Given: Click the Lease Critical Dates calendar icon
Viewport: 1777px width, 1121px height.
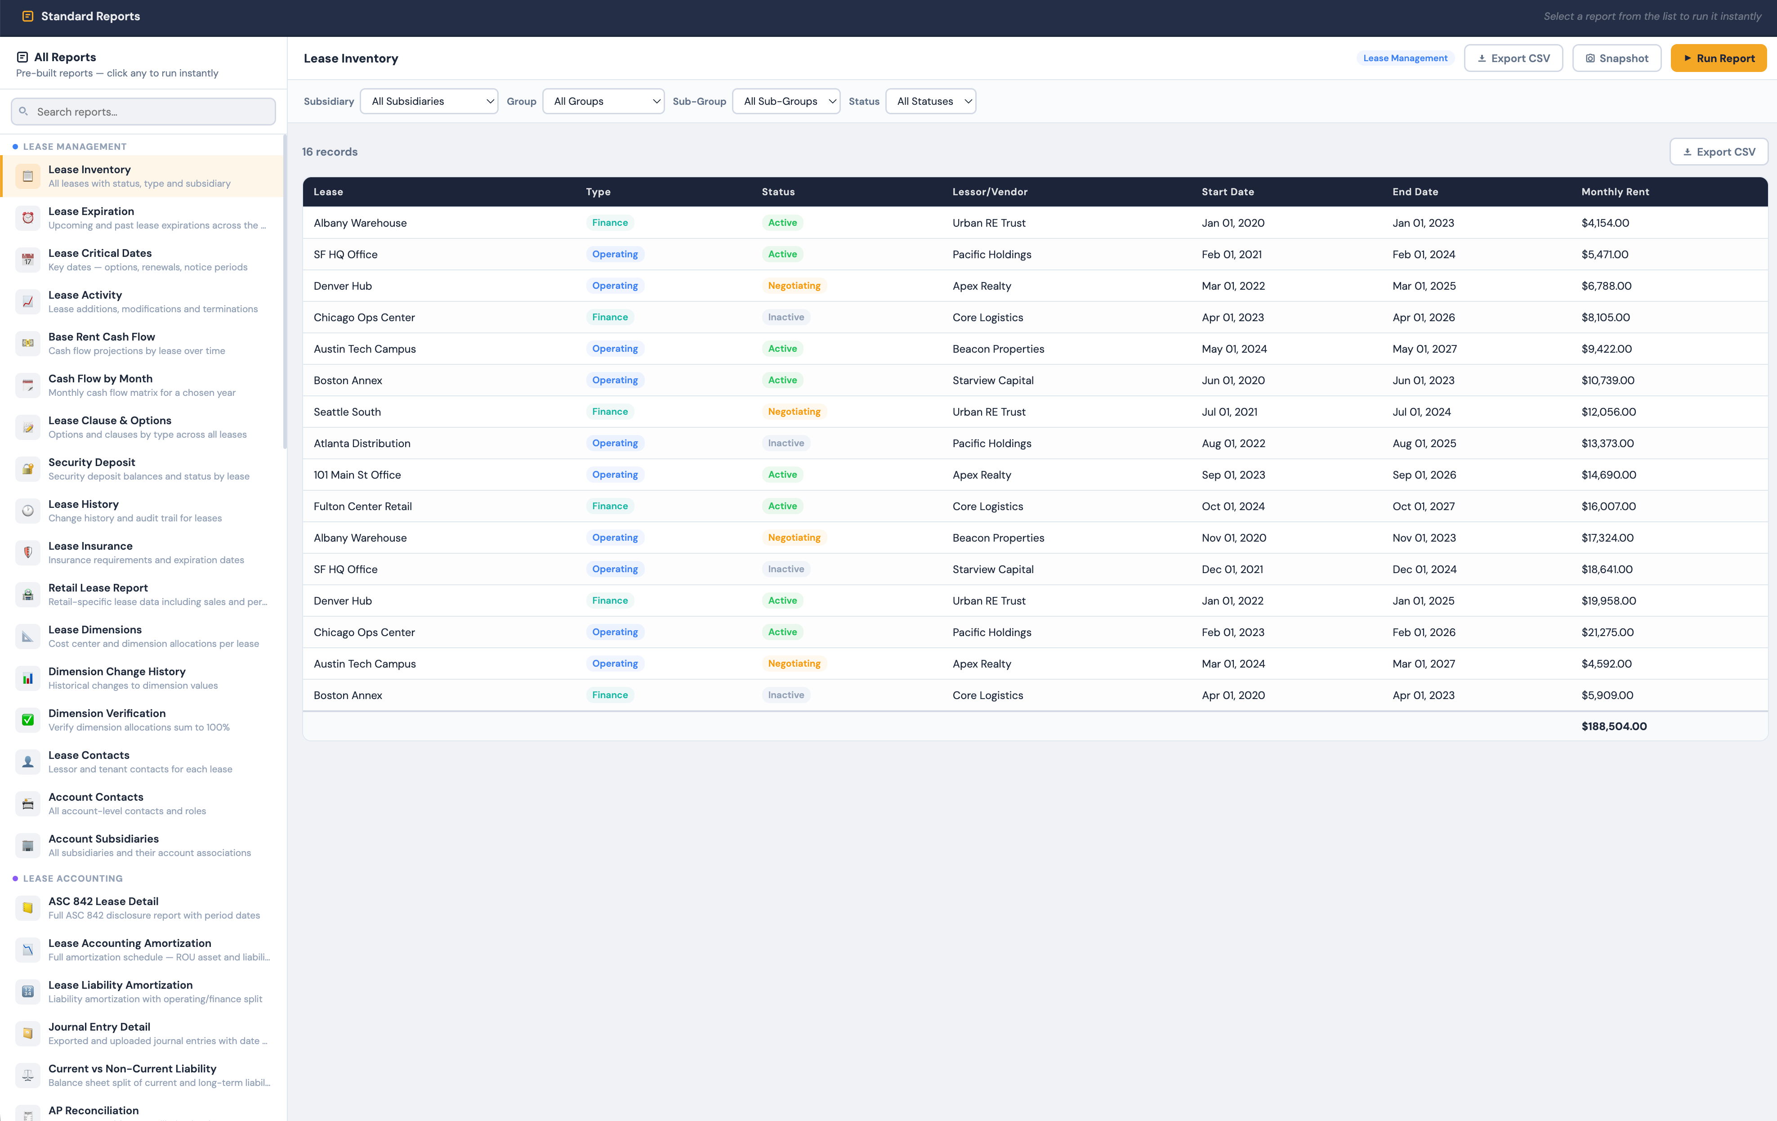Looking at the screenshot, I should tap(28, 260).
